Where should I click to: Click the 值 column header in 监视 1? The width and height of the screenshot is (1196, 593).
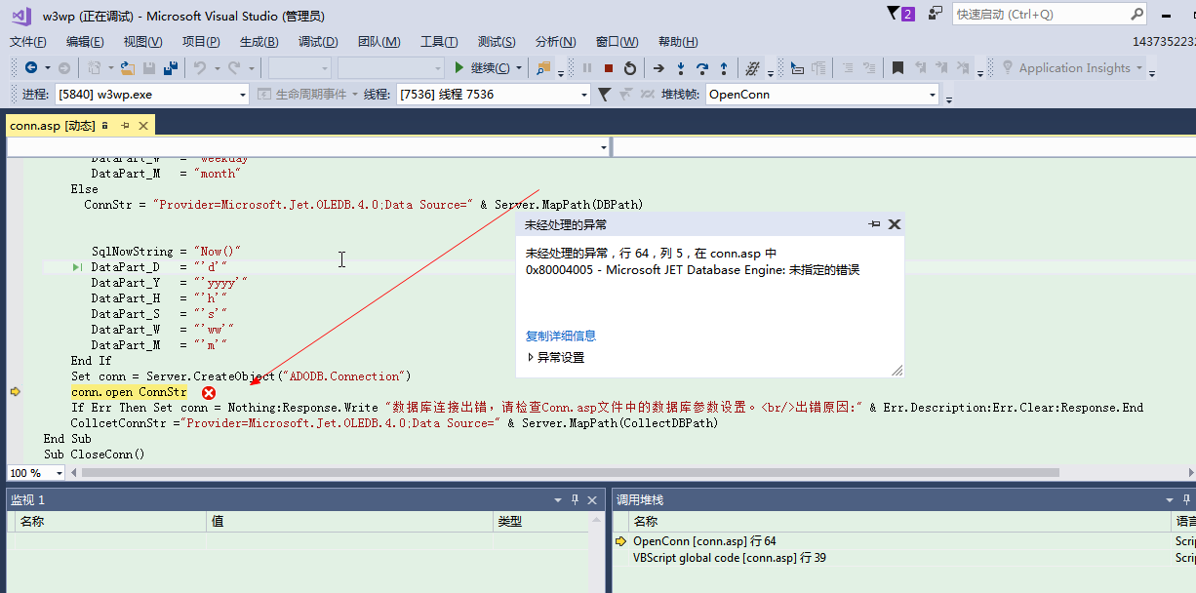pos(351,522)
